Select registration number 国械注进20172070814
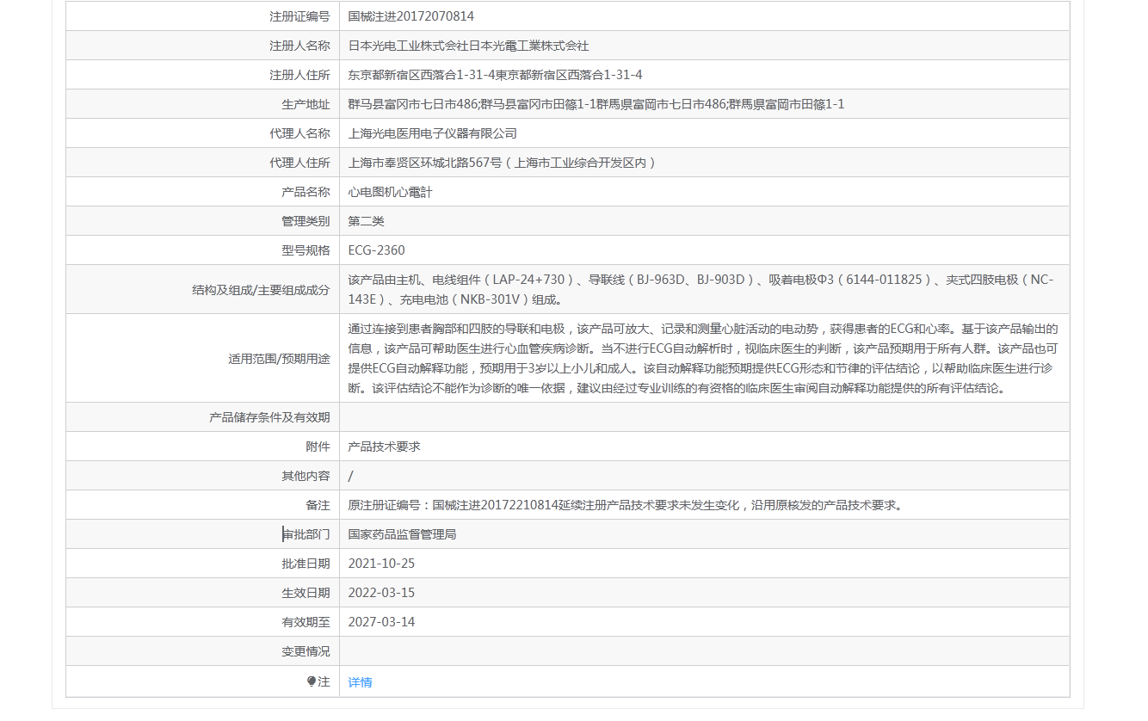Screen dimensions: 1148x721 (410, 16)
